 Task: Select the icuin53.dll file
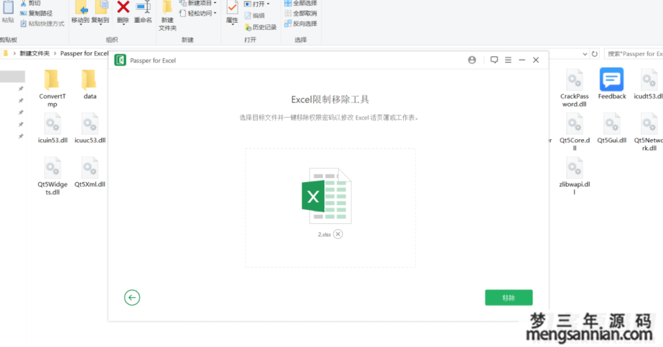pos(52,128)
